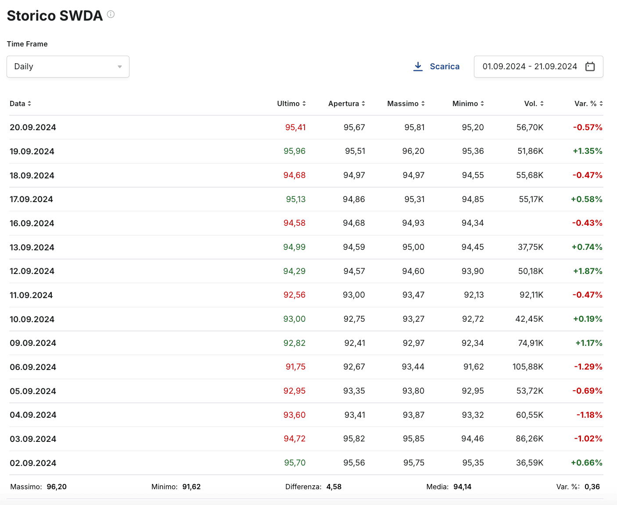Image resolution: width=617 pixels, height=505 pixels.
Task: Select the 02.09.2024 date row
Action: (306, 463)
